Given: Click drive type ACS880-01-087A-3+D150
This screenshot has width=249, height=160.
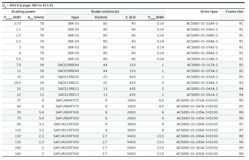Looking at the screenshot, I should [197, 106].
